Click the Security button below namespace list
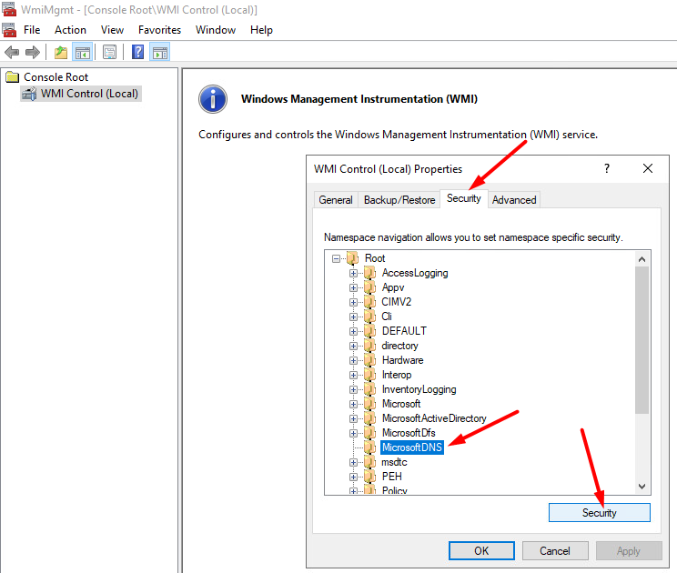 tap(600, 513)
